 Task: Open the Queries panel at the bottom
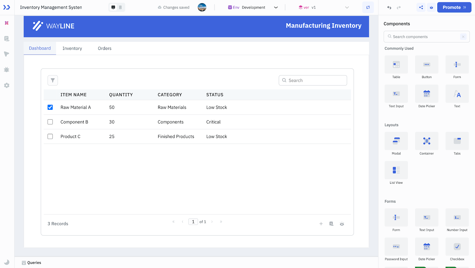click(x=34, y=262)
